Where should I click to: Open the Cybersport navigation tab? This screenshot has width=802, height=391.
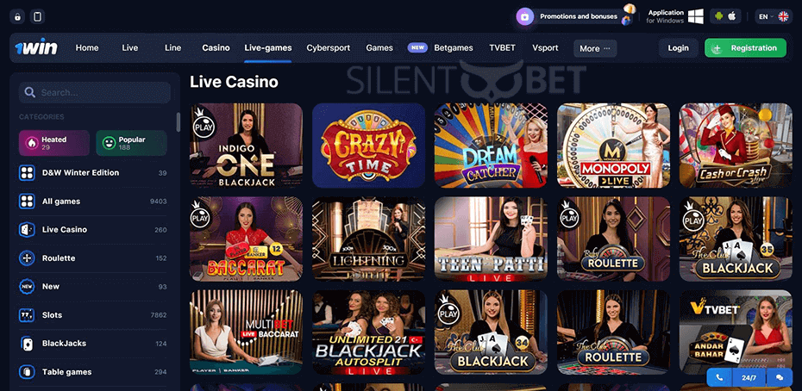click(x=329, y=47)
